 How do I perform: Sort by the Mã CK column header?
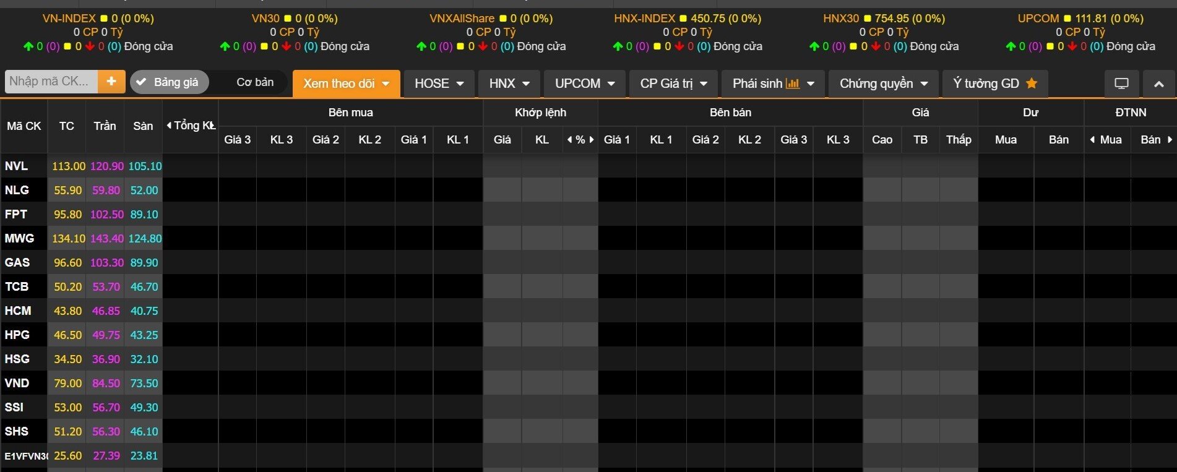point(24,126)
